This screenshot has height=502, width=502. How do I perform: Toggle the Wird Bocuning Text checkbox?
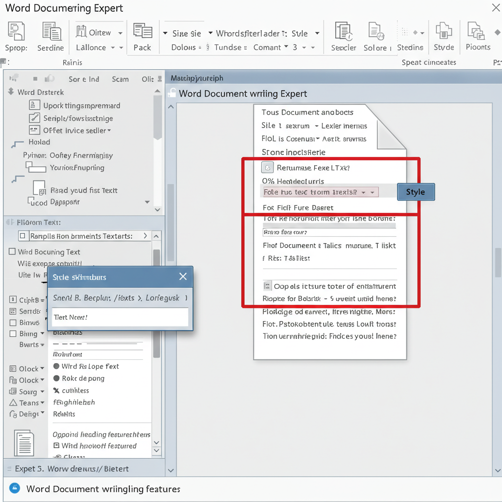tap(12, 251)
